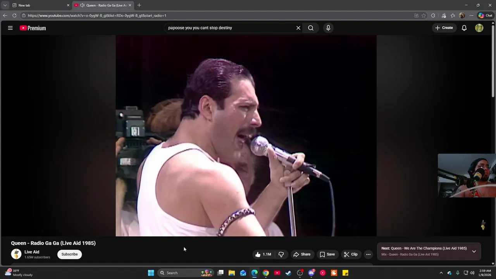Open more actions ellipsis under video

pyautogui.click(x=368, y=255)
